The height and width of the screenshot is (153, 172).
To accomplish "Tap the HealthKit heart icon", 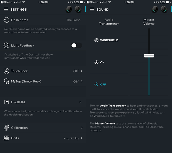I will point(6,102).
